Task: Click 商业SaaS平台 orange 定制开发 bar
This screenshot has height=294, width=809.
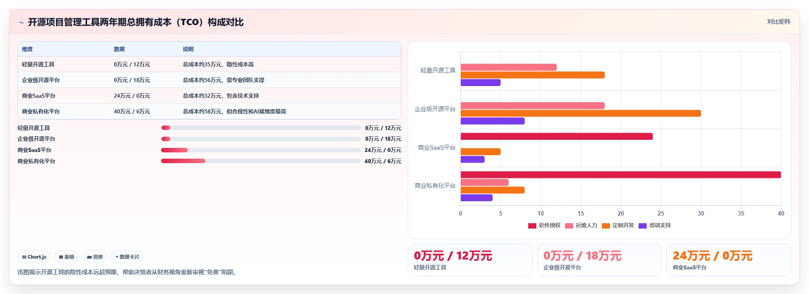Action: pos(481,151)
